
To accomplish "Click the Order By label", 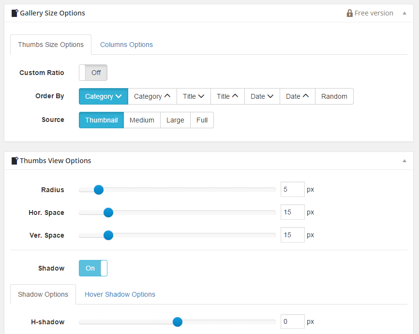I will click(x=50, y=96).
